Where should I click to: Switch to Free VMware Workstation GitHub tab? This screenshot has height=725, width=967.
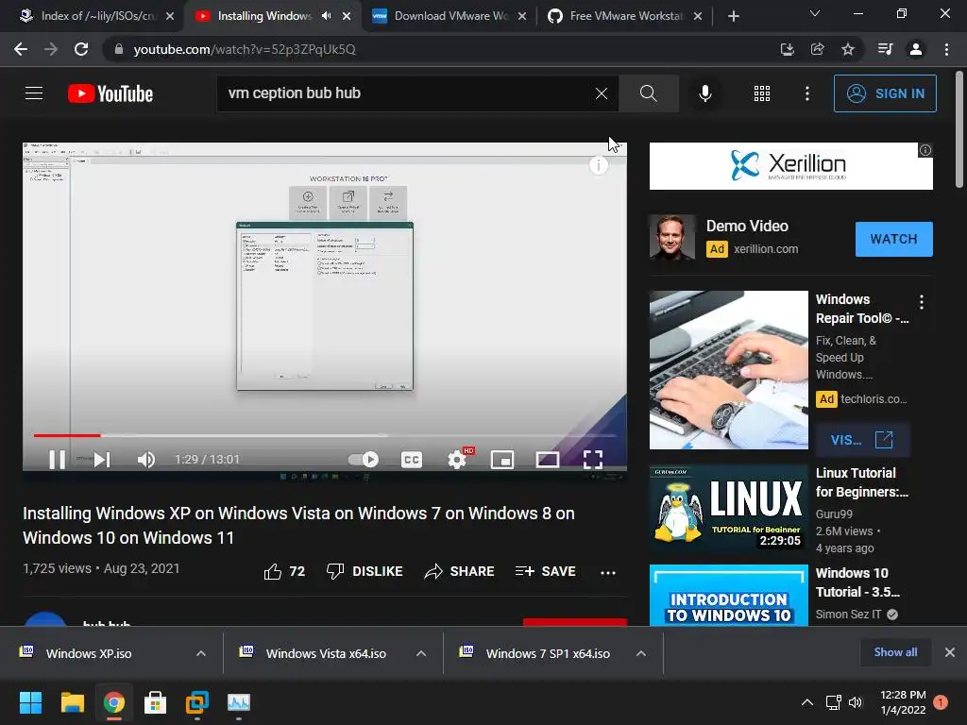click(625, 16)
